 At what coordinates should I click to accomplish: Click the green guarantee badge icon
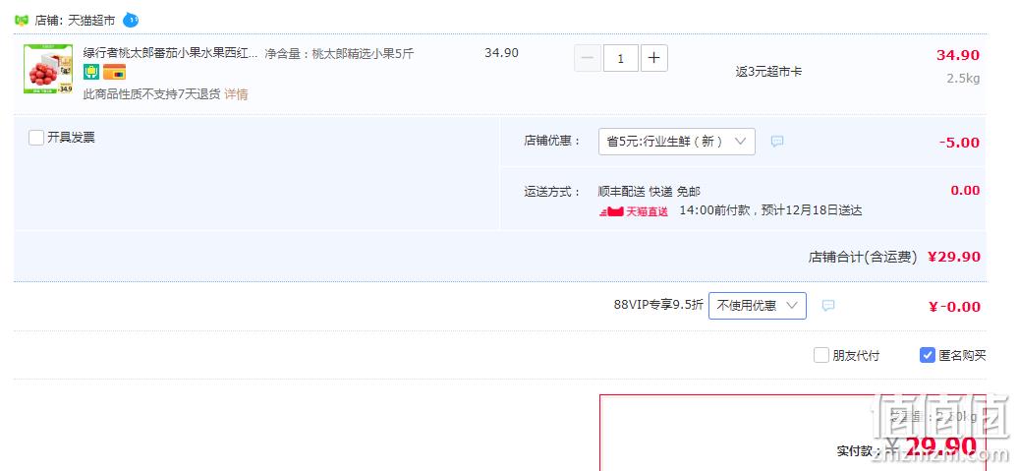pyautogui.click(x=91, y=72)
